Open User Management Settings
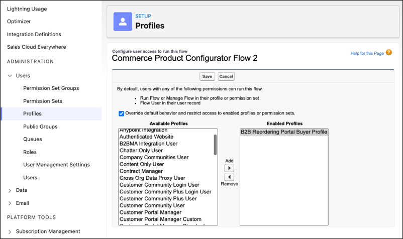The width and height of the screenshot is (403, 239). (56, 165)
